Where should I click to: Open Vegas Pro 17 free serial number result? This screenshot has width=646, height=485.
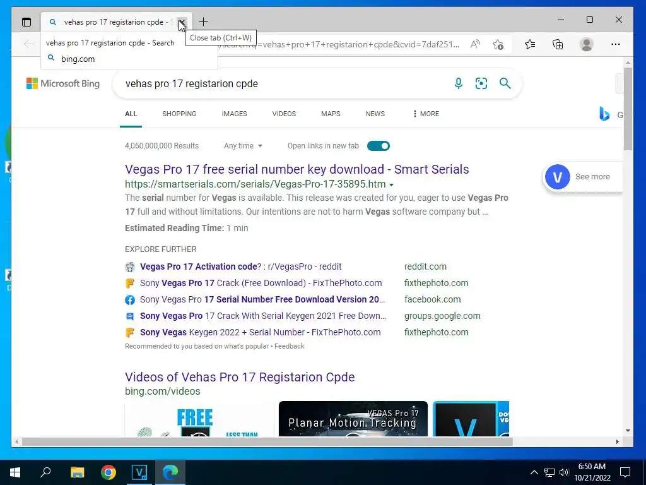point(297,169)
